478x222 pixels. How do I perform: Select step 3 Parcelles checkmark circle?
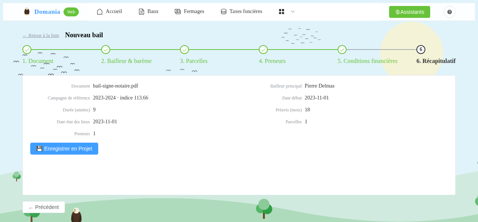(x=184, y=50)
